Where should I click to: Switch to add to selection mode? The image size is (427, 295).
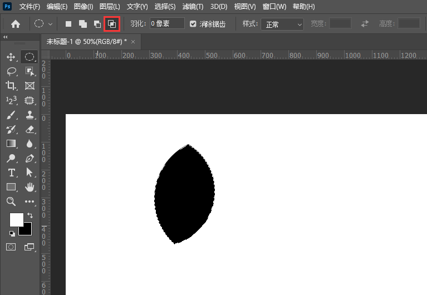83,24
